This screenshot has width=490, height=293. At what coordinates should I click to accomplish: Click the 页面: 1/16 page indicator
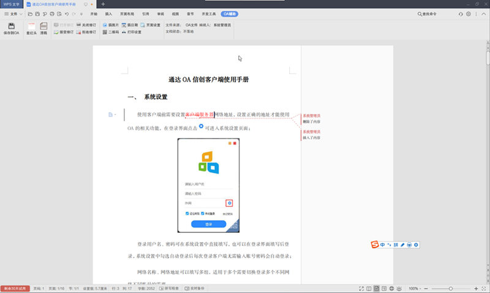pos(56,289)
